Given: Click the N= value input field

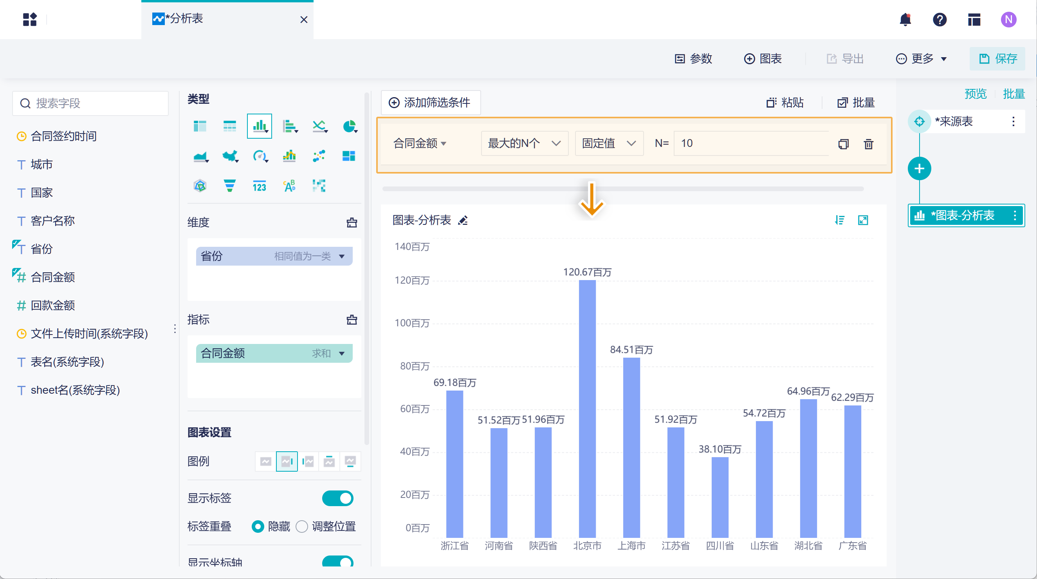Looking at the screenshot, I should point(751,143).
